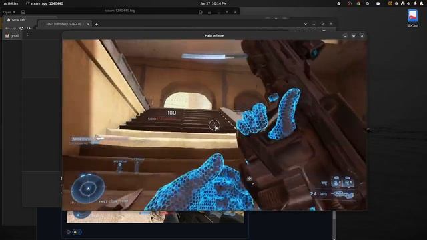Reload the browser page

21,28
